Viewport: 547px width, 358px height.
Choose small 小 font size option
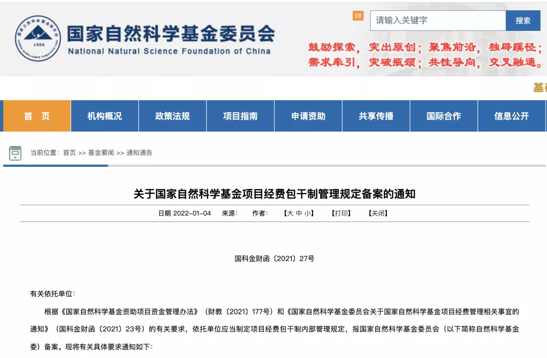pyautogui.click(x=307, y=213)
